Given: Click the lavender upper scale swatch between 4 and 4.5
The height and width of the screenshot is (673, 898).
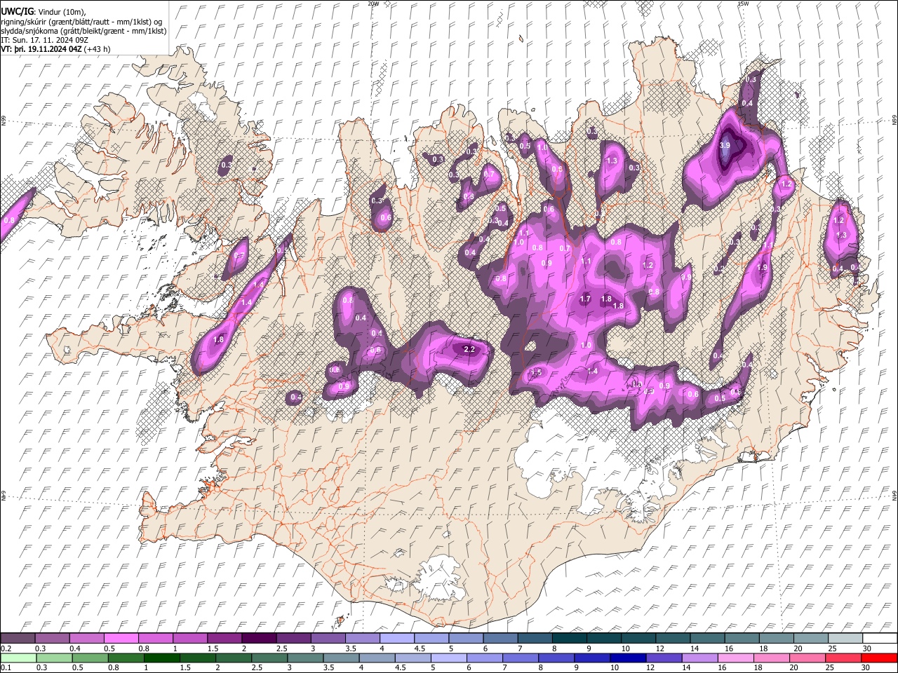Looking at the screenshot, I should (x=396, y=639).
